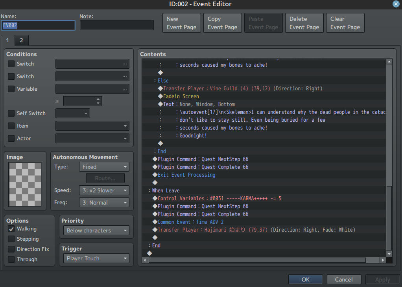Check the Direction Fix option
402x287 pixels.
point(11,249)
